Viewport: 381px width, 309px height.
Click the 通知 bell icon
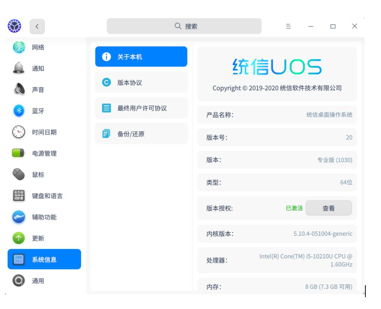point(19,68)
